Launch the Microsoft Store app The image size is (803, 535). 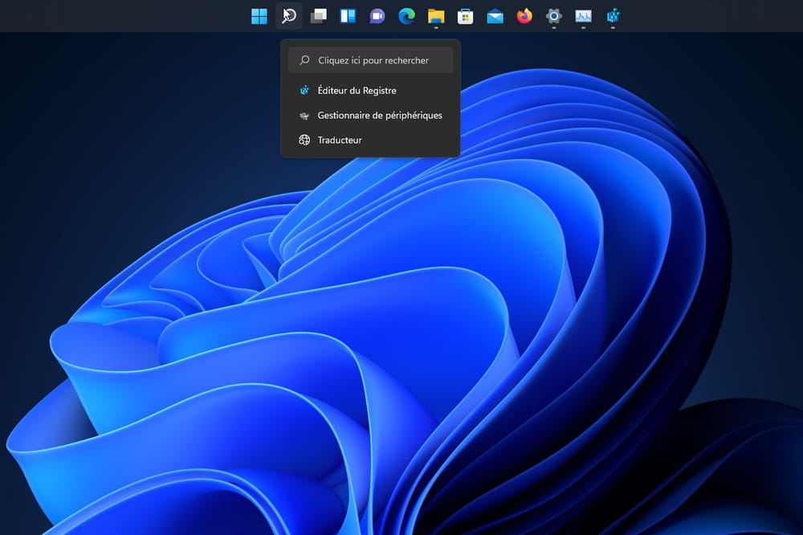[x=466, y=16]
